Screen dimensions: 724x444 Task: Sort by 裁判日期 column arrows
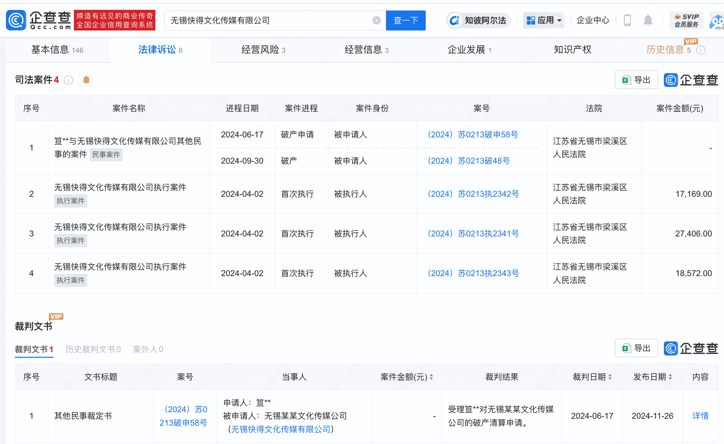(610, 377)
